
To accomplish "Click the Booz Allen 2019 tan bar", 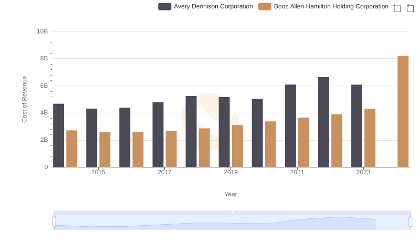I will point(237,146).
